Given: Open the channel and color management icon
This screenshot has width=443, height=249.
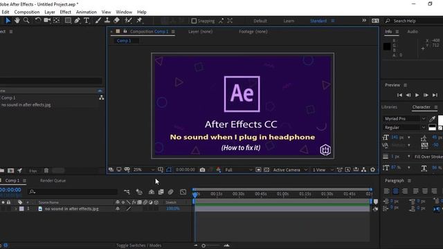Looking at the screenshot, I should pyautogui.click(x=219, y=169).
